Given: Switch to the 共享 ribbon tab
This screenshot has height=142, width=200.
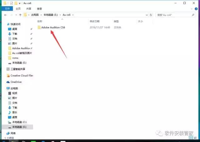Looking at the screenshot, I should (x=29, y=9).
